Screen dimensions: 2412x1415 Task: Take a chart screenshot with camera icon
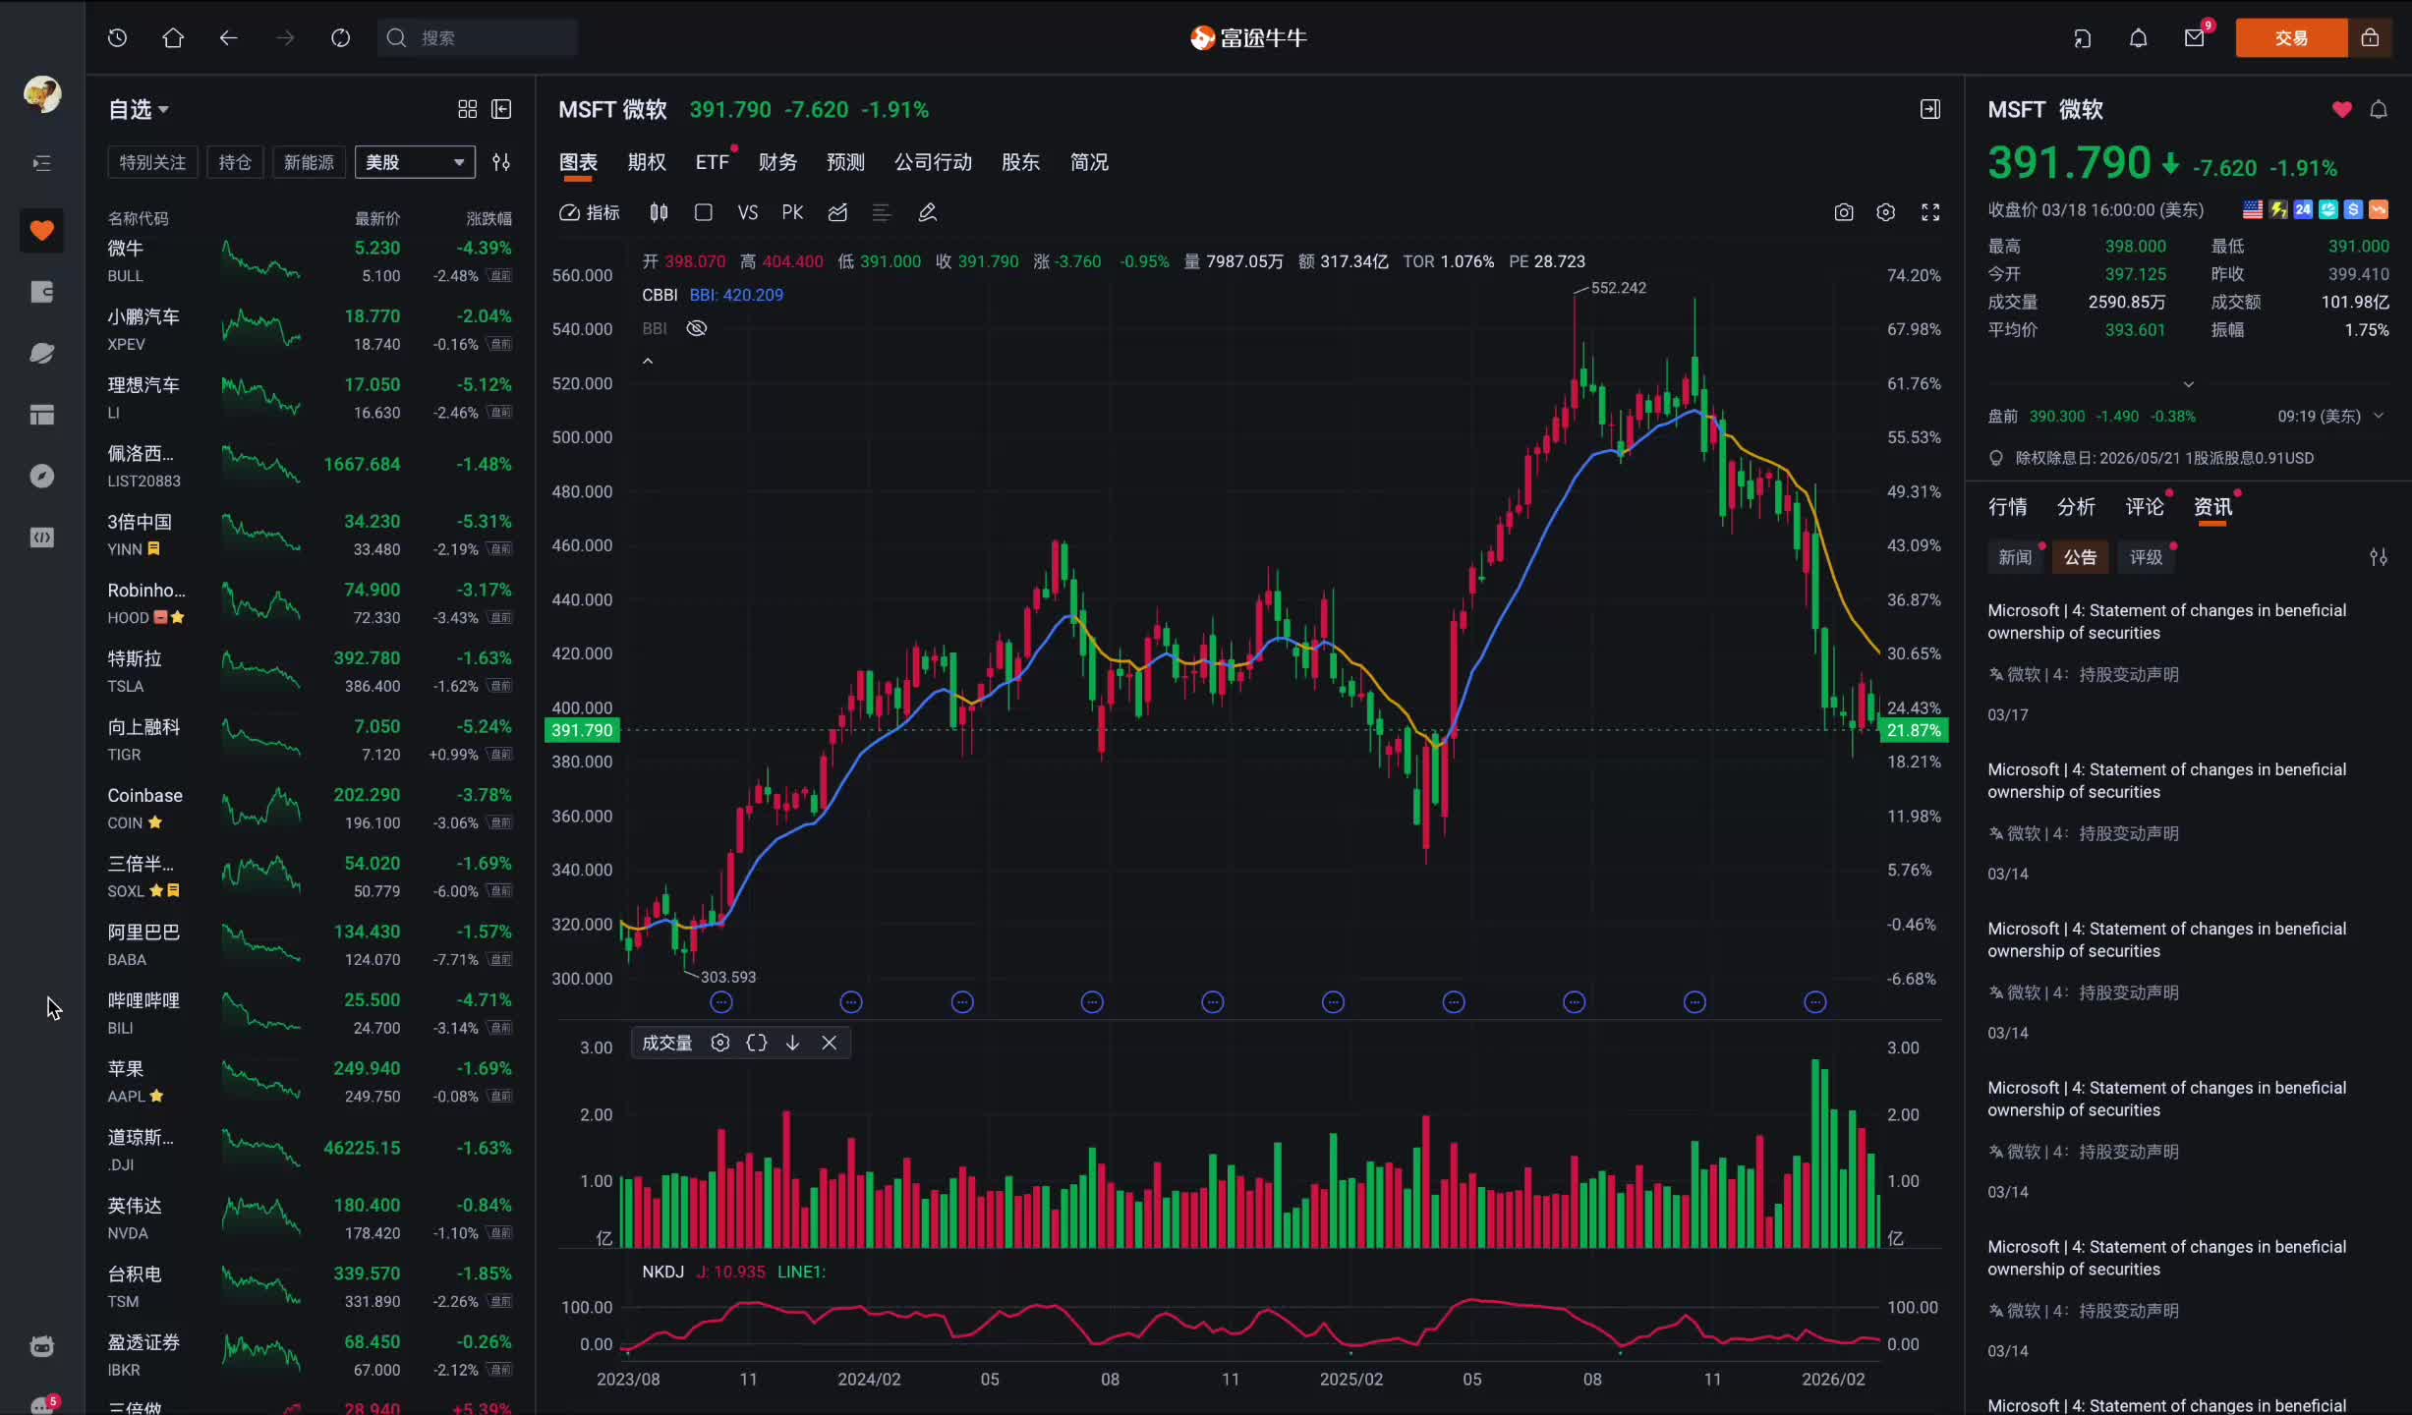(x=1844, y=213)
